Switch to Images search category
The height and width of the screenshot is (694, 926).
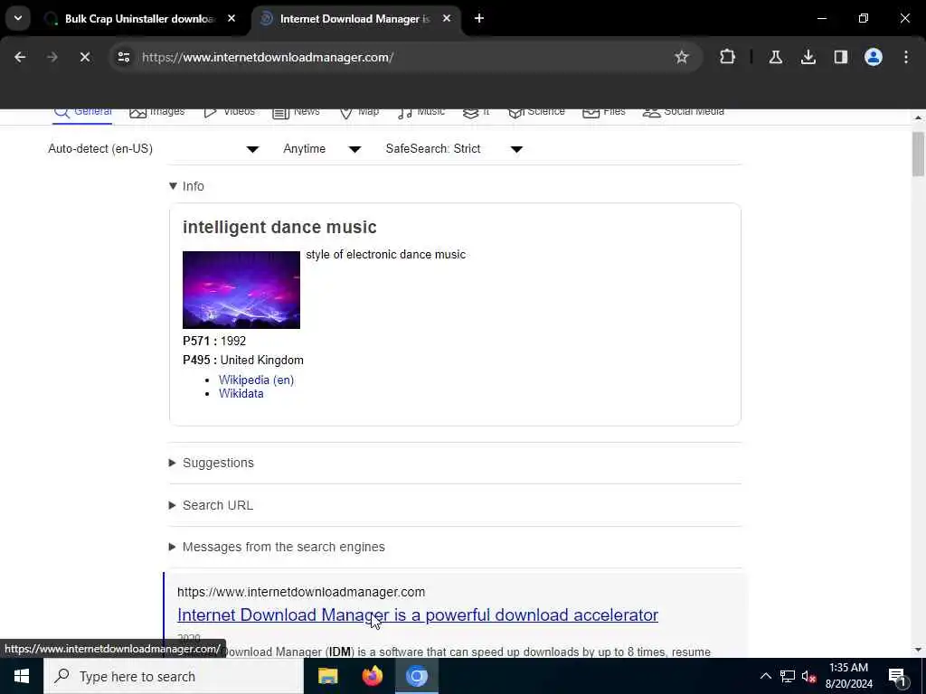point(157,112)
